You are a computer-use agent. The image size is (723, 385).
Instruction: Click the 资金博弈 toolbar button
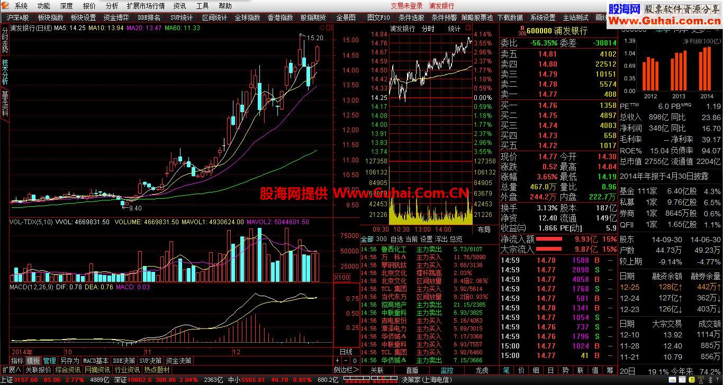[x=116, y=17]
